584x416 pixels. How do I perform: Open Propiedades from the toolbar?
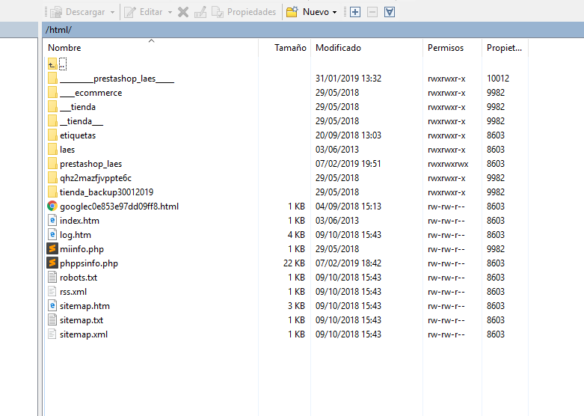[244, 12]
